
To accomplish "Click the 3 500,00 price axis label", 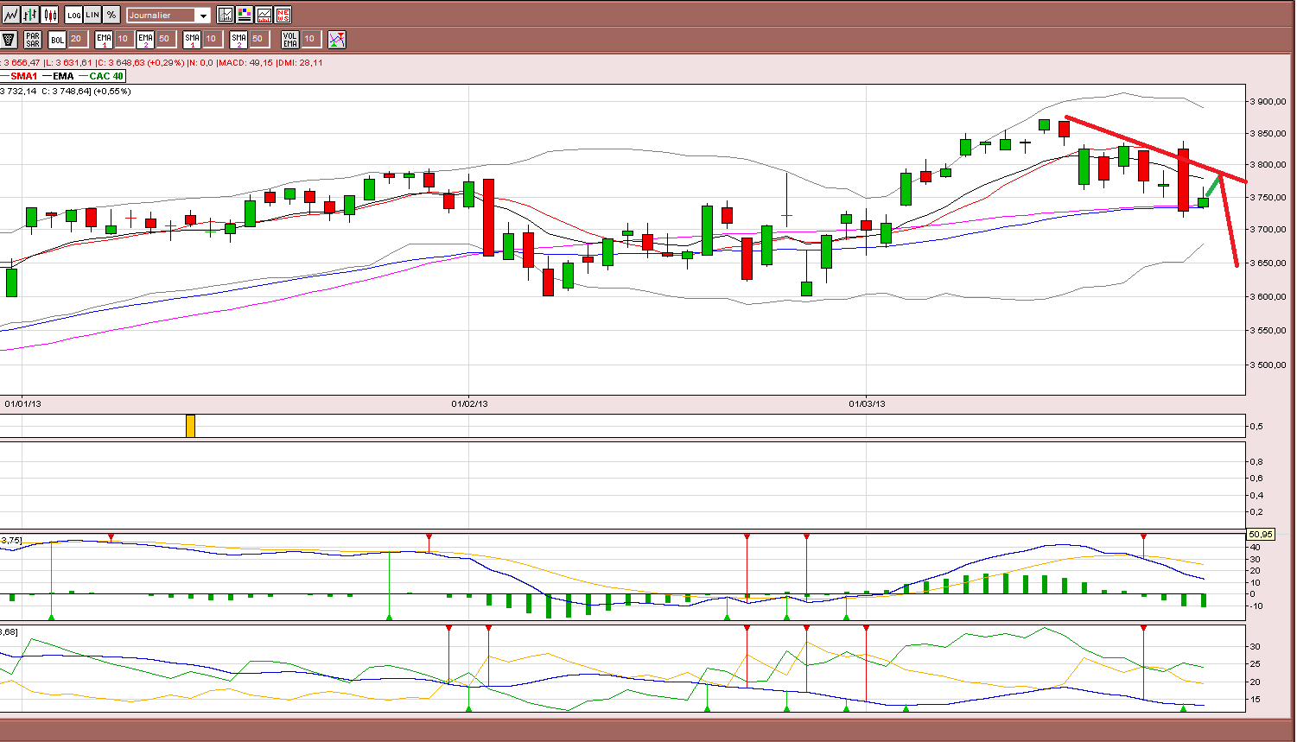I will (x=1268, y=365).
